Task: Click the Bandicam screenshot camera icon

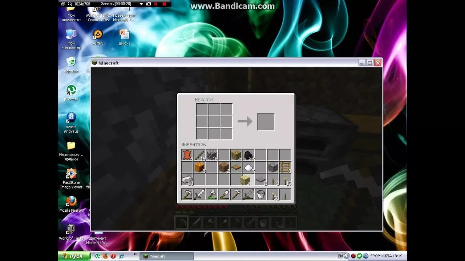Action: 149,4
